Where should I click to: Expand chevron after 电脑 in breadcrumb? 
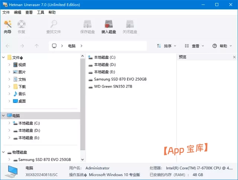pos(81,46)
